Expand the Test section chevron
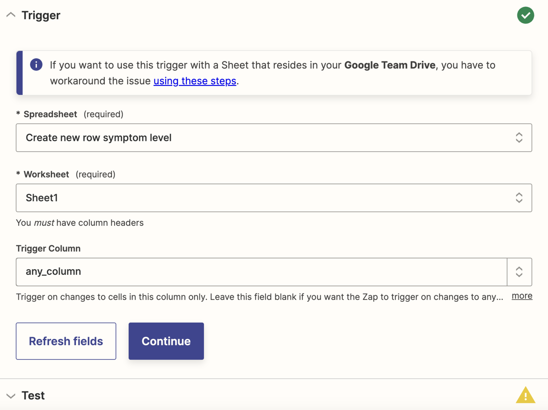The width and height of the screenshot is (548, 410). point(11,396)
